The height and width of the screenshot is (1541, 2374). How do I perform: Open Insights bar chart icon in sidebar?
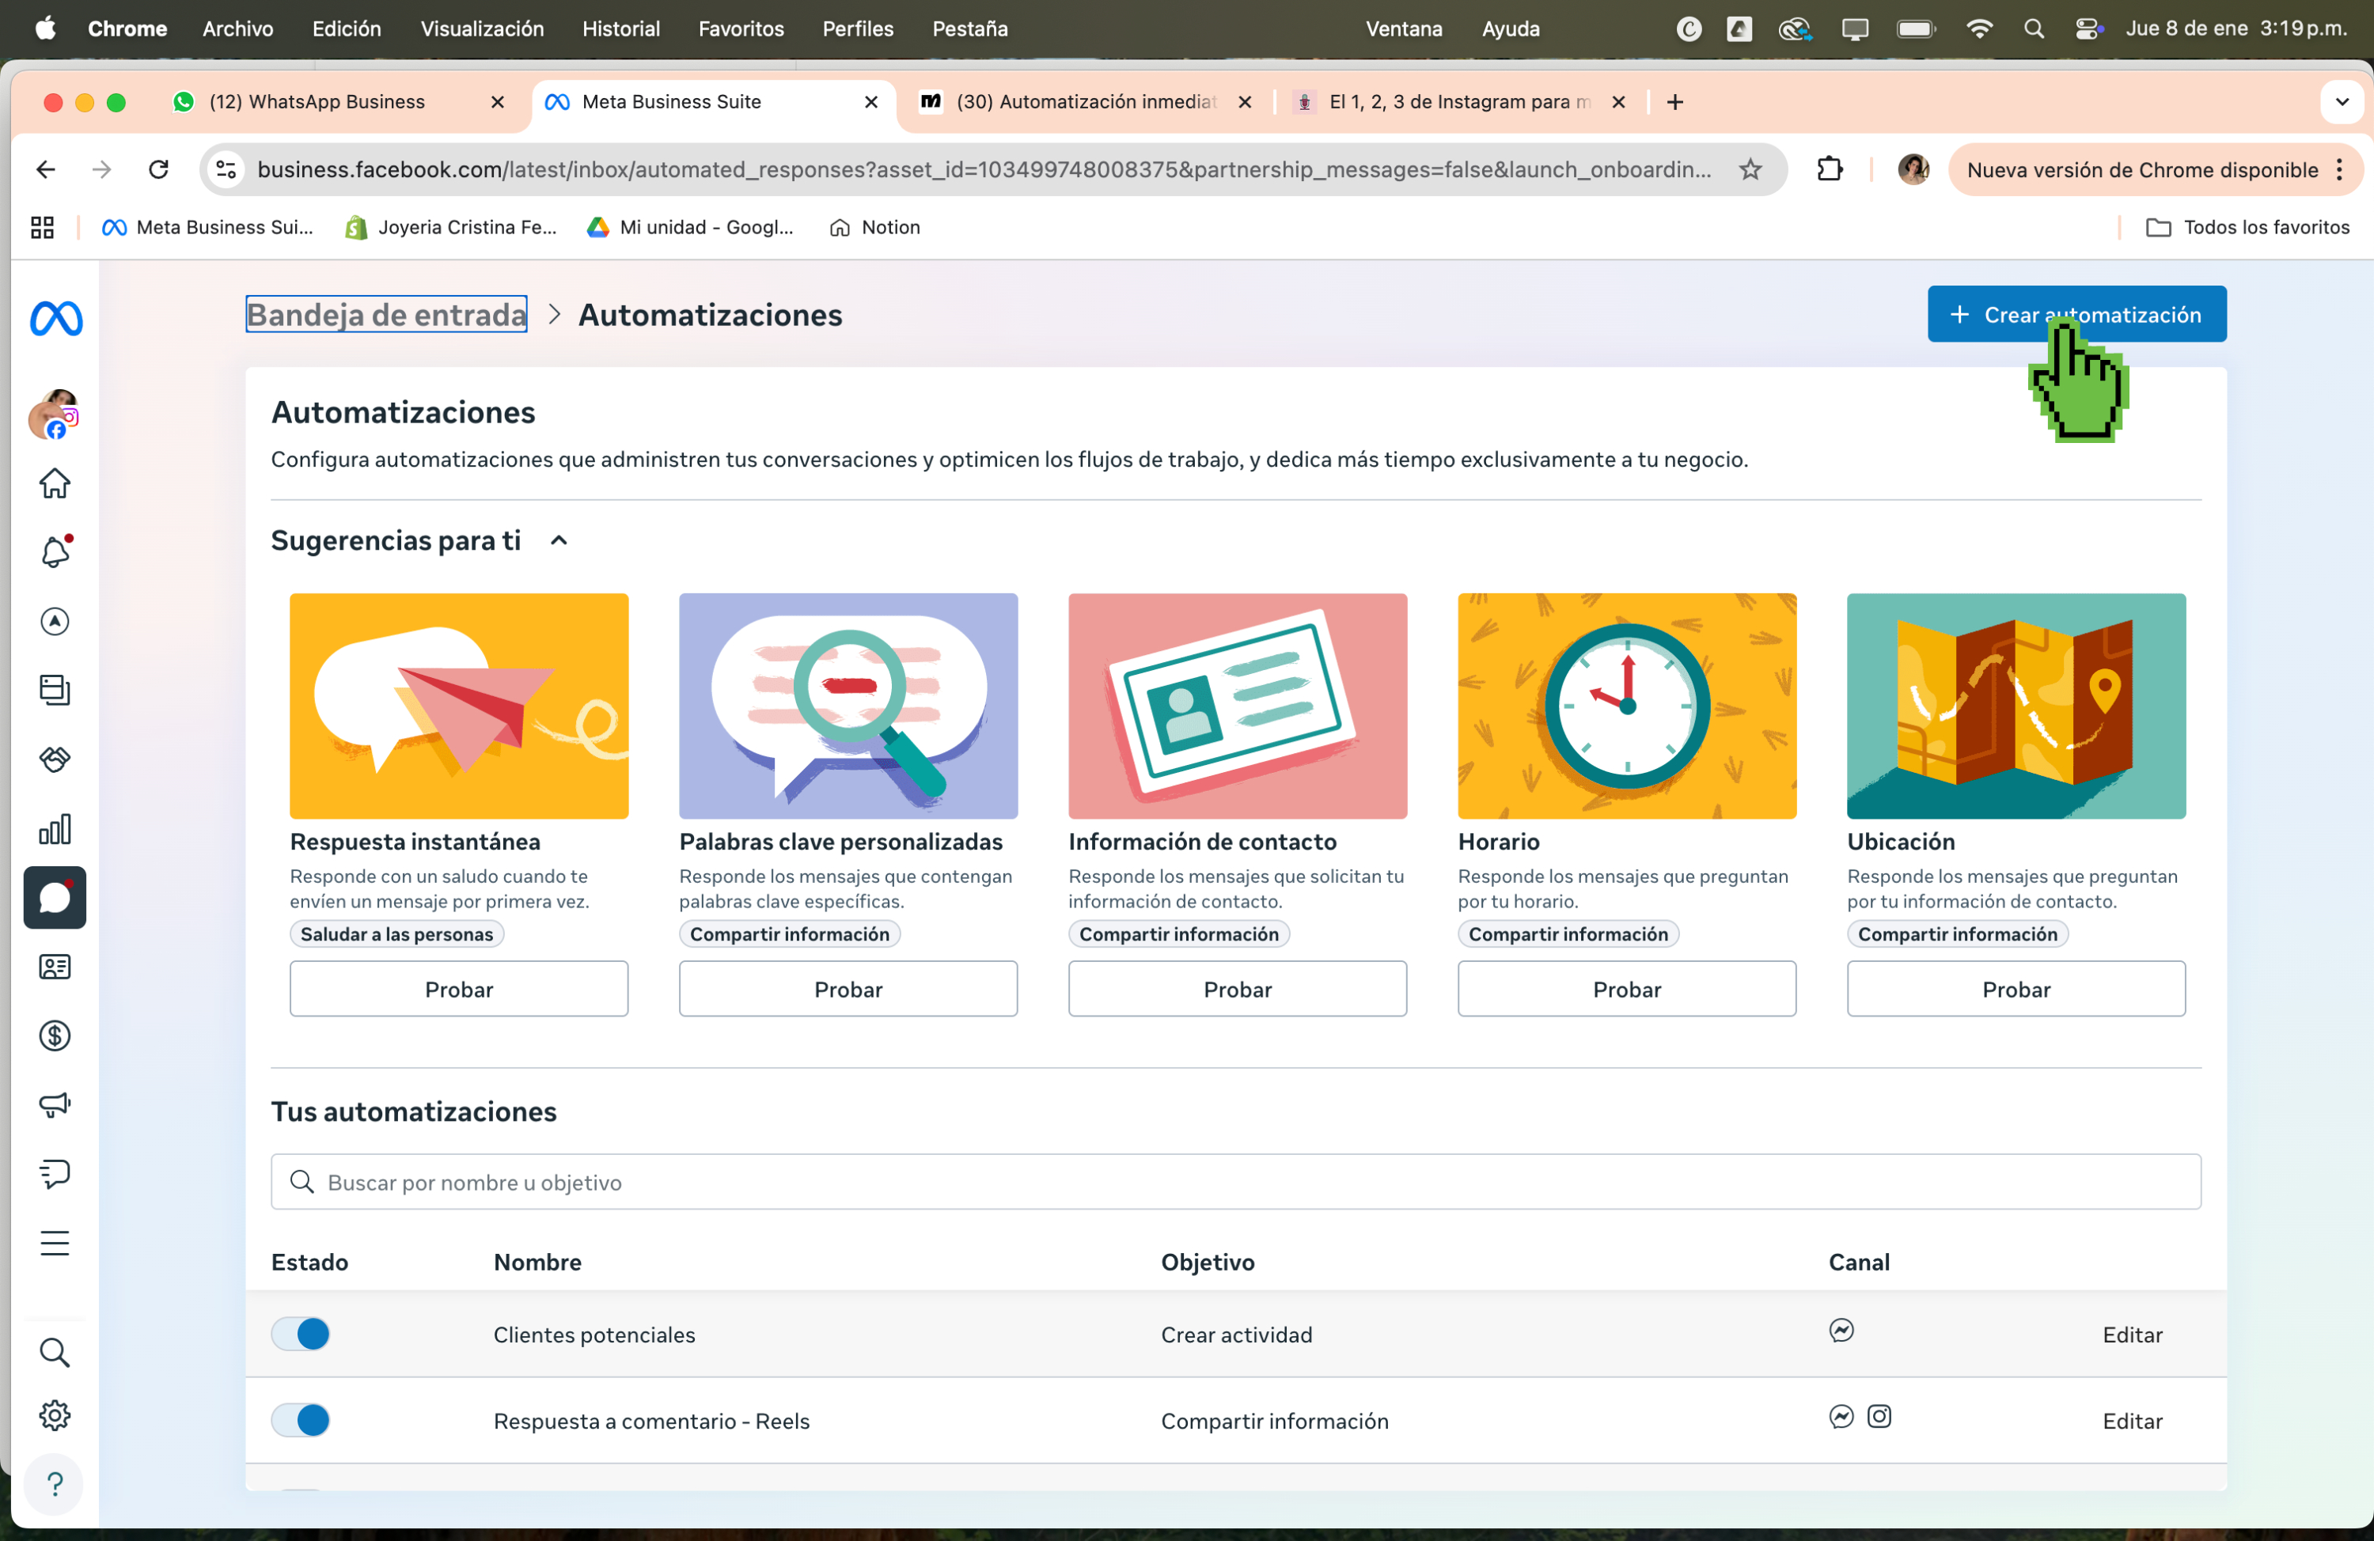(x=55, y=829)
